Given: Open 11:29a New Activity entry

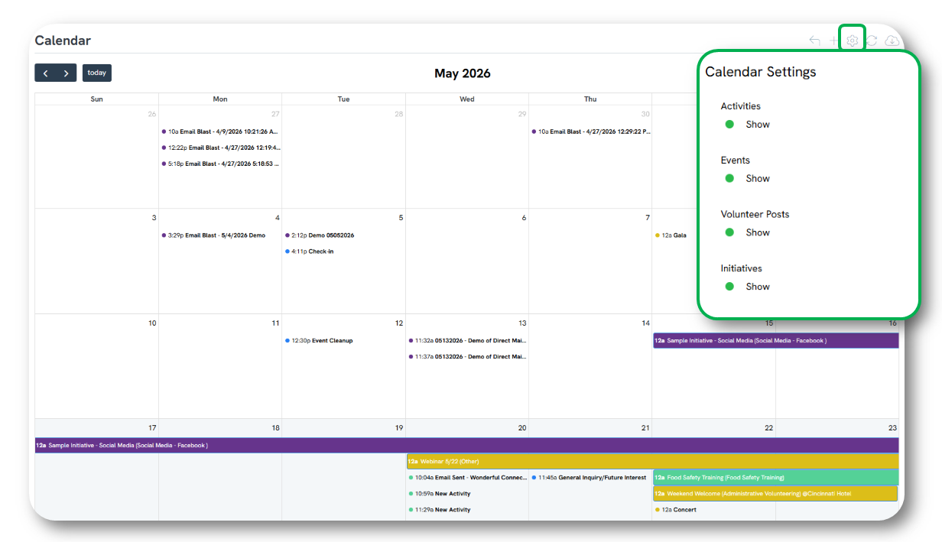Looking at the screenshot, I should point(440,510).
